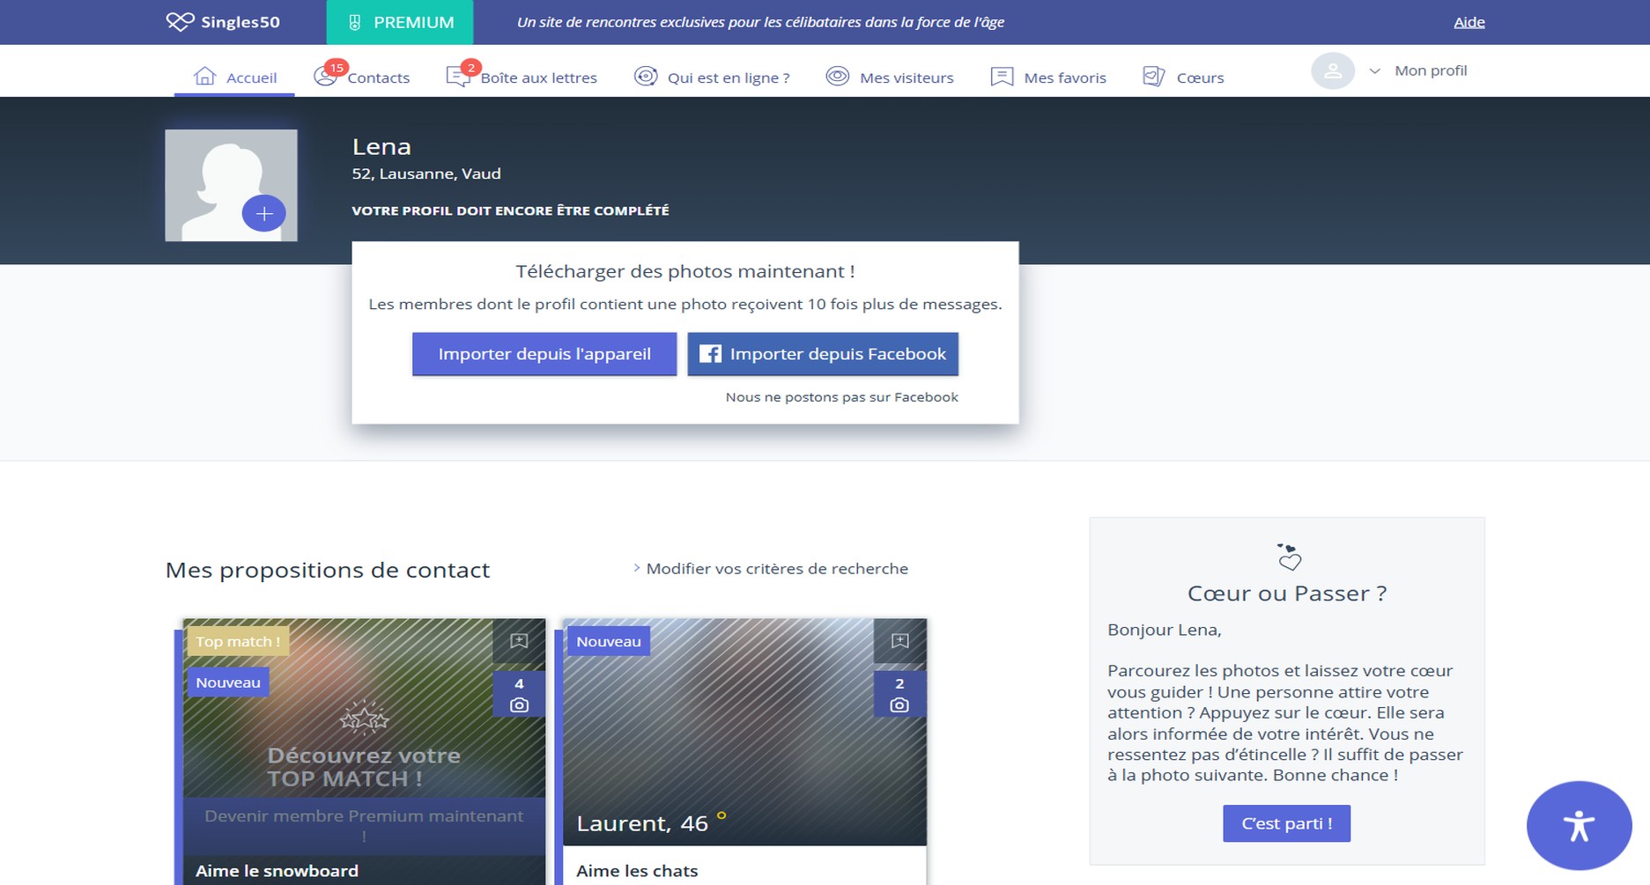1650x885 pixels.
Task: Bookmark Laurent's card
Action: pos(899,641)
